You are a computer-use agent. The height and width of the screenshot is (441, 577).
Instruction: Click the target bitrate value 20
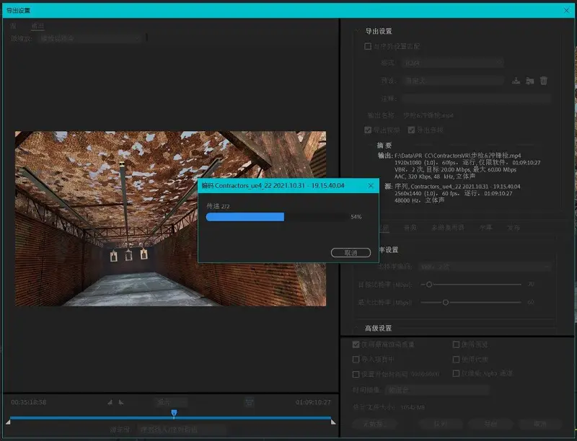coord(531,284)
